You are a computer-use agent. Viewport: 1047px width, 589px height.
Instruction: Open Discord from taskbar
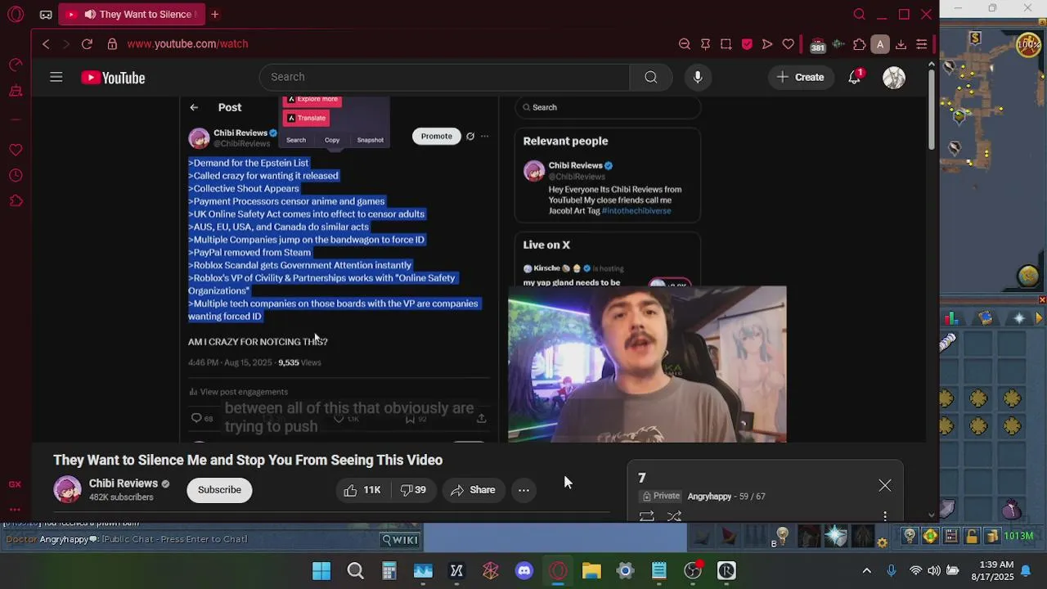pos(524,571)
